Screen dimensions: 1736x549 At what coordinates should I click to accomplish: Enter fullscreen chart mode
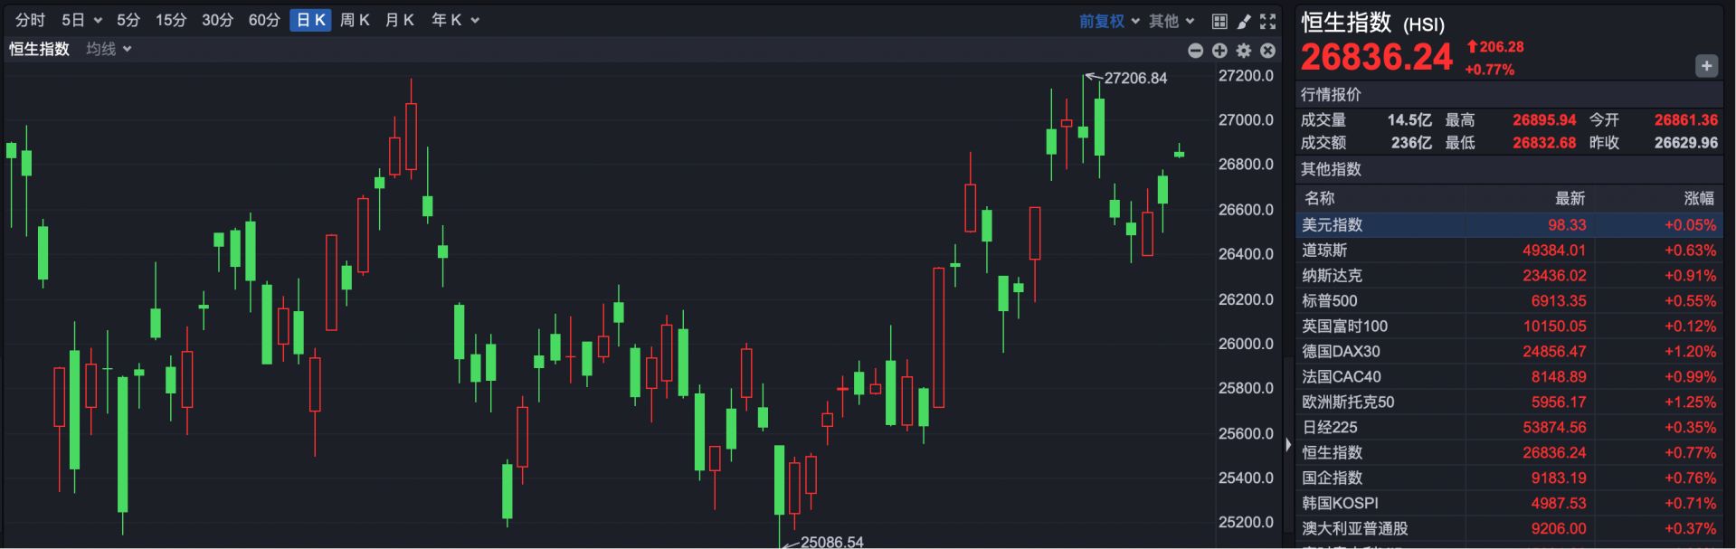point(1268,21)
